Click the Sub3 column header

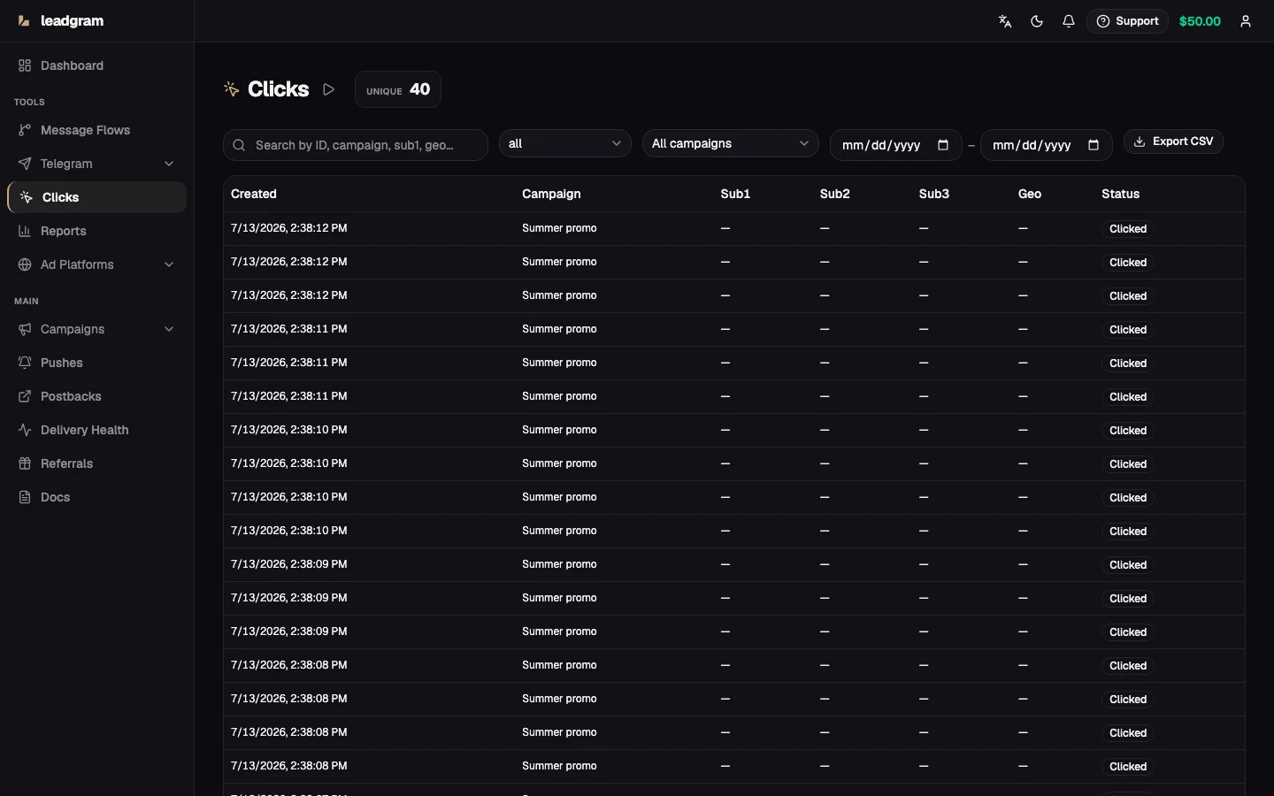[934, 194]
